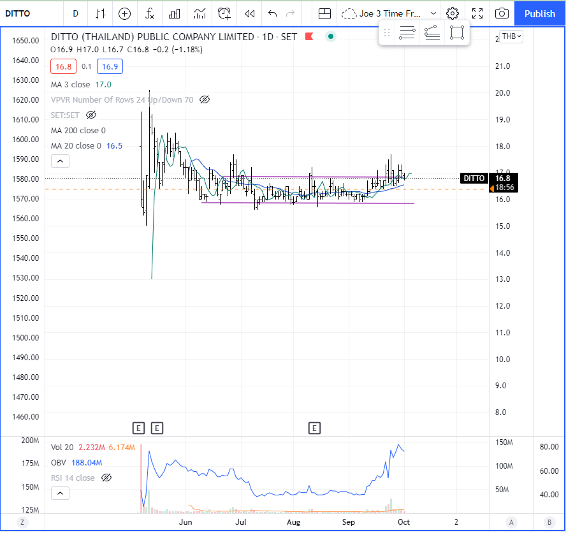The width and height of the screenshot is (566, 533).
Task: Click the DITTO price label on scale
Action: [474, 179]
